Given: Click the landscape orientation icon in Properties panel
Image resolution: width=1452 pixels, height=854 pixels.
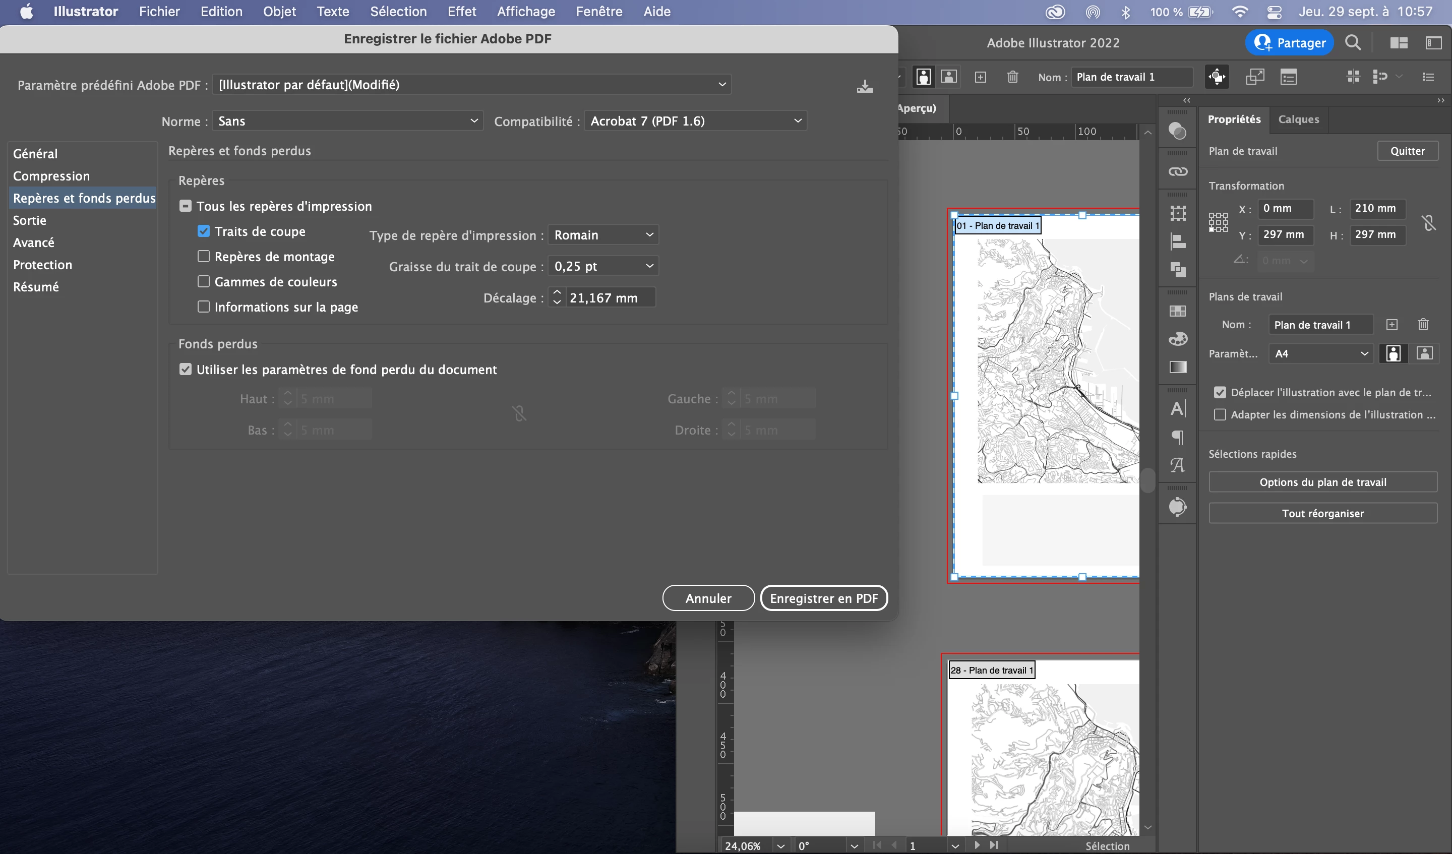Looking at the screenshot, I should 1424,353.
